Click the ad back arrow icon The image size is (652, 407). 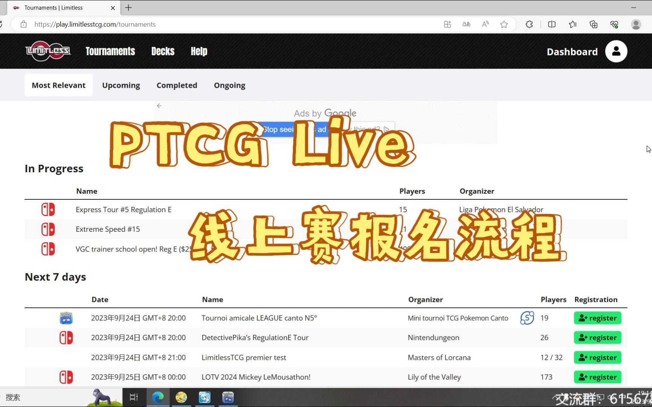159,106
